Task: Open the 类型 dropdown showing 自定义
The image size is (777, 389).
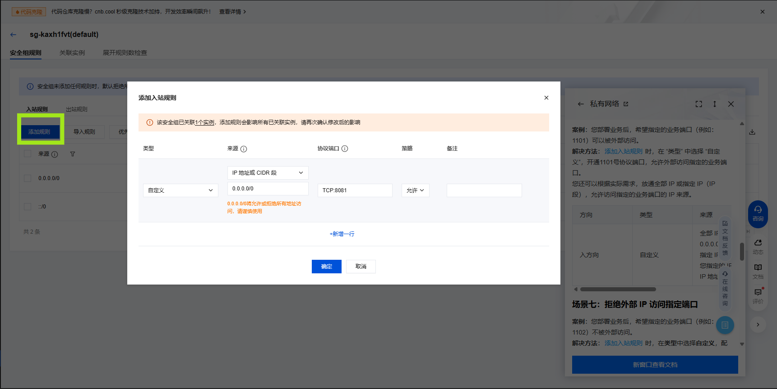Action: click(180, 190)
